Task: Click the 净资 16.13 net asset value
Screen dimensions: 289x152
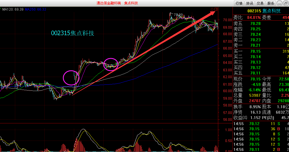Action: click(255, 112)
